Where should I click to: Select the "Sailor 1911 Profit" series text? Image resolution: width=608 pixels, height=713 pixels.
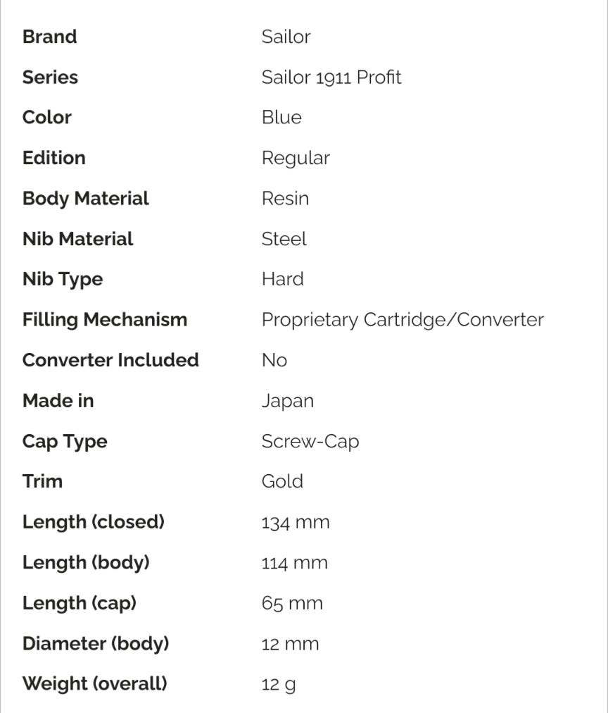point(331,77)
